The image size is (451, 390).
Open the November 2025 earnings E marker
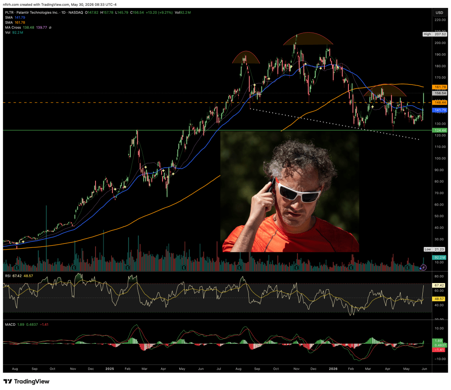296,268
